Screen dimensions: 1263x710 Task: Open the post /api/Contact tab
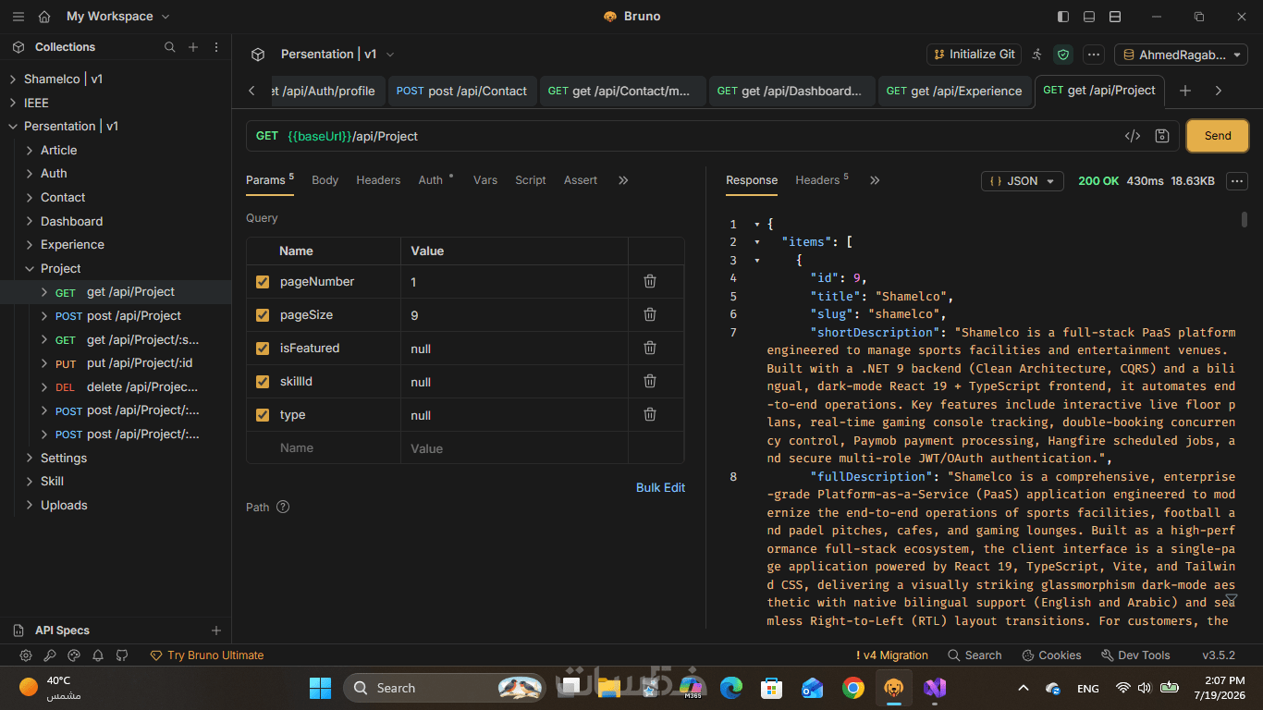click(x=461, y=91)
